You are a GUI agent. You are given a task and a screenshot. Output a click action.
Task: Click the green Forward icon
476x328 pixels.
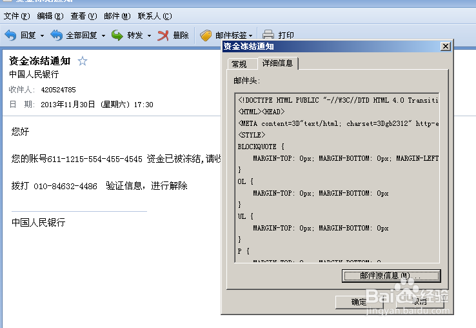click(117, 36)
